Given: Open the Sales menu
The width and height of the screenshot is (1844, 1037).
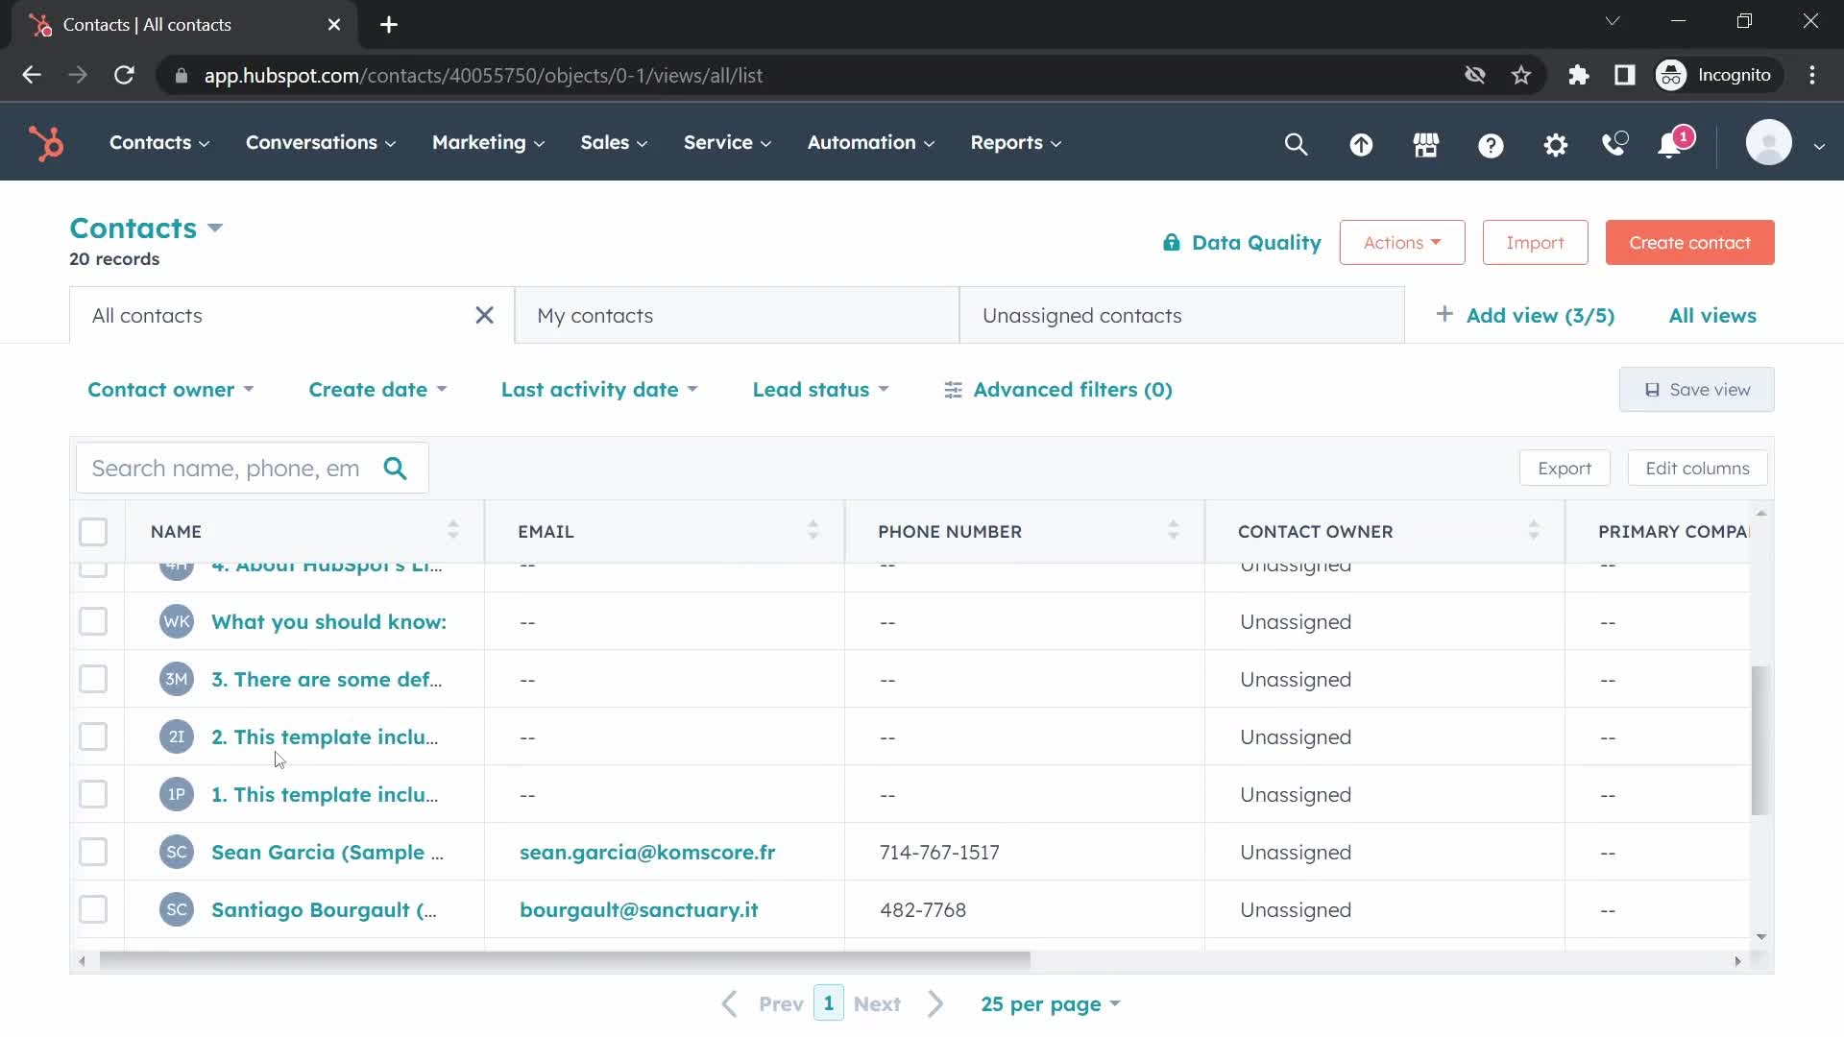Looking at the screenshot, I should [x=615, y=143].
